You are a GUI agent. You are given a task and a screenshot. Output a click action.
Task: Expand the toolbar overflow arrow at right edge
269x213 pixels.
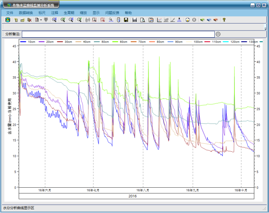[x=265, y=29]
